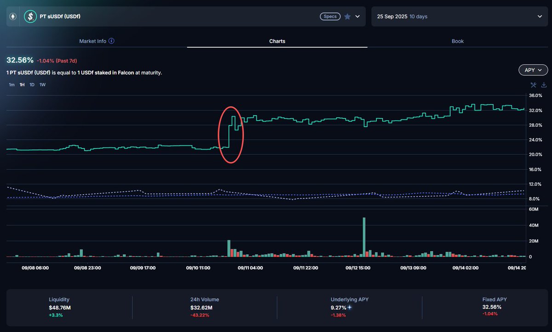Select the Charts tab
552x332 pixels.
point(277,41)
